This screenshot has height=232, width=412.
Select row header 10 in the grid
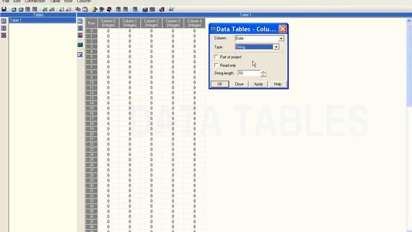91,82
